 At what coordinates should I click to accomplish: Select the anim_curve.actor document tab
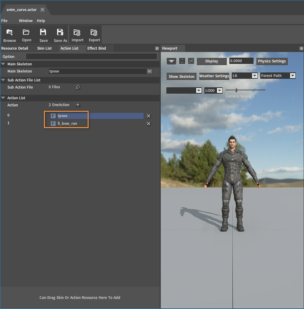coord(21,10)
